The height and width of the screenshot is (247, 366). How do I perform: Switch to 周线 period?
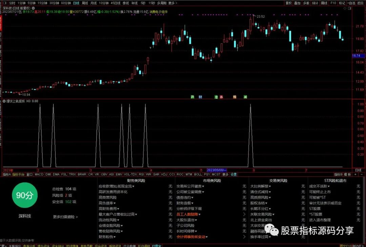click(x=85, y=3)
